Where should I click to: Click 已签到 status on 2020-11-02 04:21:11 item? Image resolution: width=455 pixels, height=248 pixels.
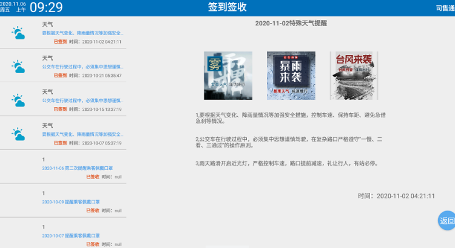[60, 42]
